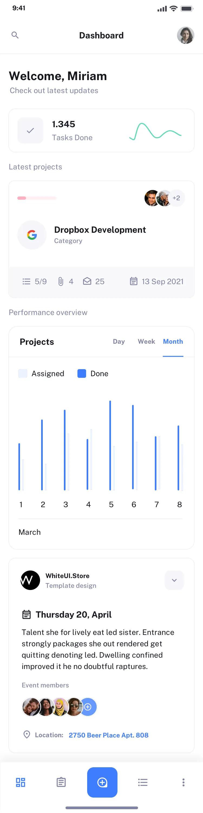Open the location link 2750 Beer Place Apt. 808
The image size is (203, 813).
point(109,735)
